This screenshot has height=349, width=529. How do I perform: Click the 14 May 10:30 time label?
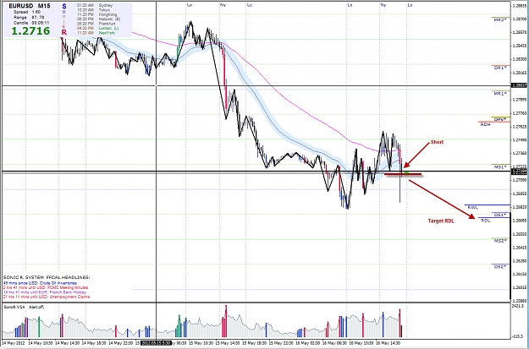point(40,343)
